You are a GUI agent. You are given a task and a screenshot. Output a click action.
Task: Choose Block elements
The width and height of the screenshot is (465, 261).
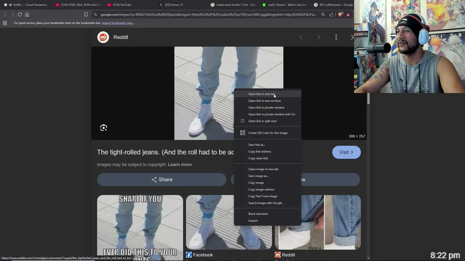point(268,214)
